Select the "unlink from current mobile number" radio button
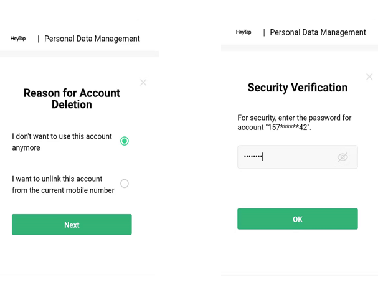The width and height of the screenshot is (378, 285). tap(125, 184)
